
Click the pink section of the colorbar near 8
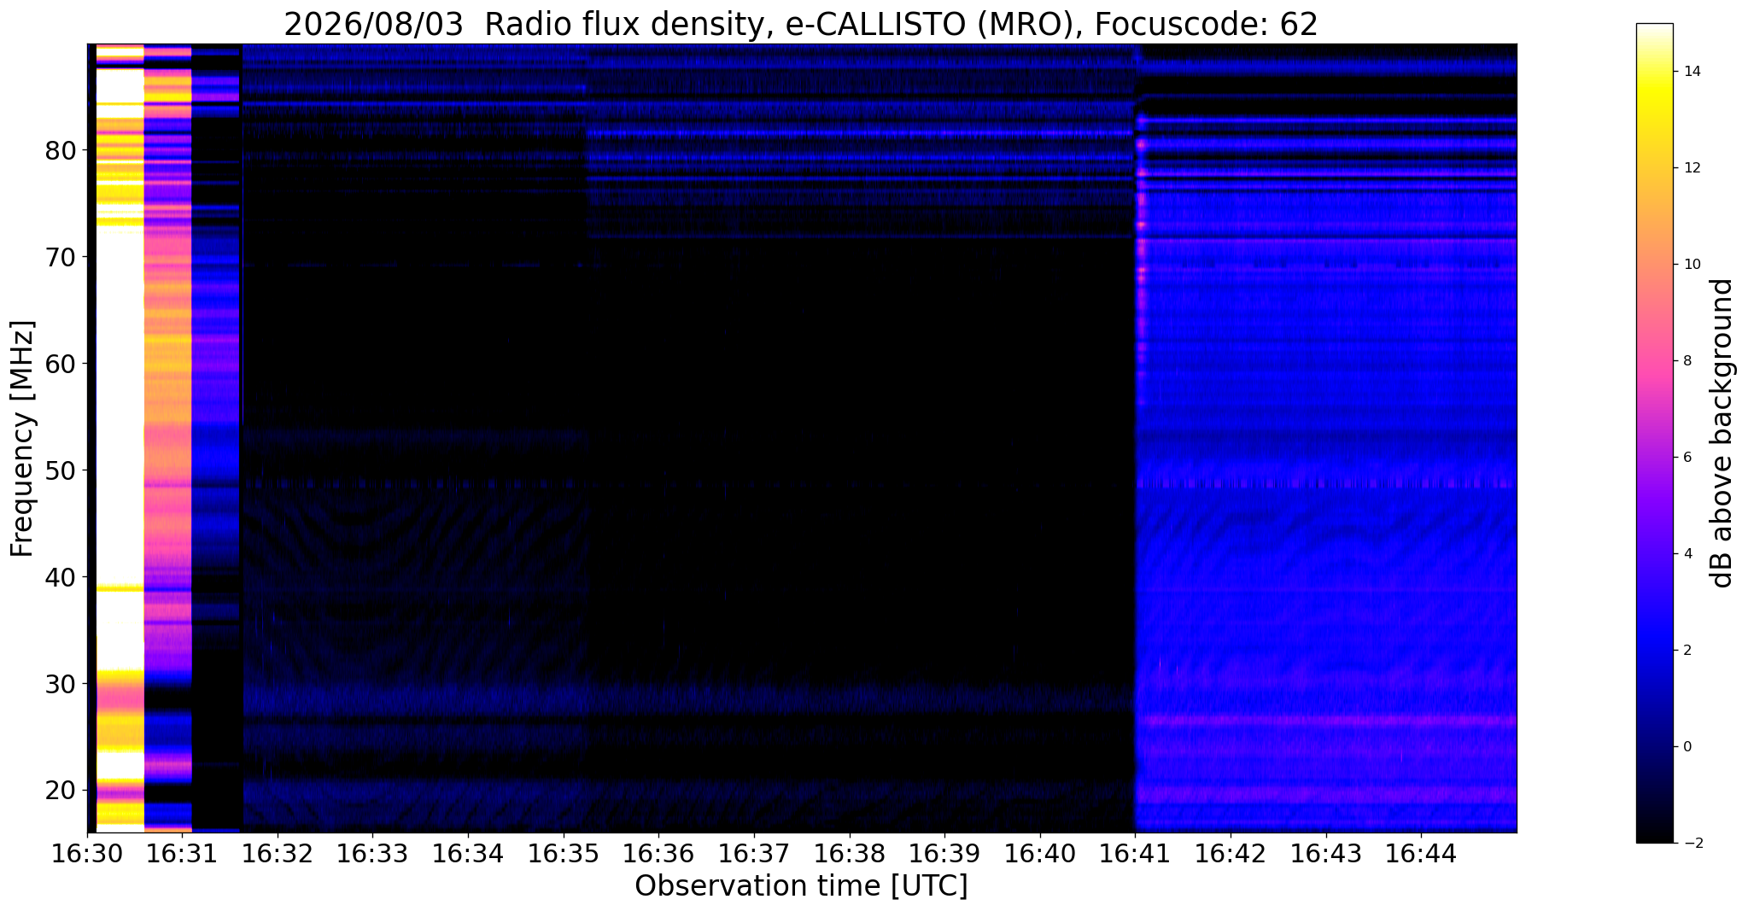[1654, 361]
